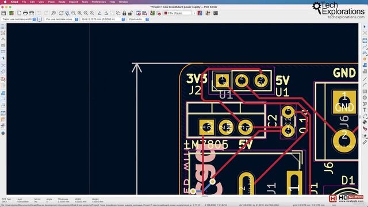The width and height of the screenshot is (368, 207).
Task: Switch units to mils
Action: (x=3, y=45)
